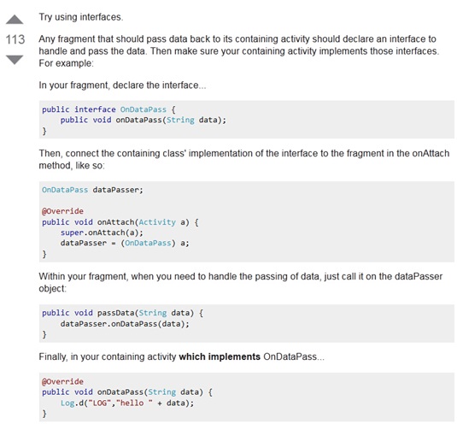
Task: Click the vote count 113
Action: [x=15, y=39]
